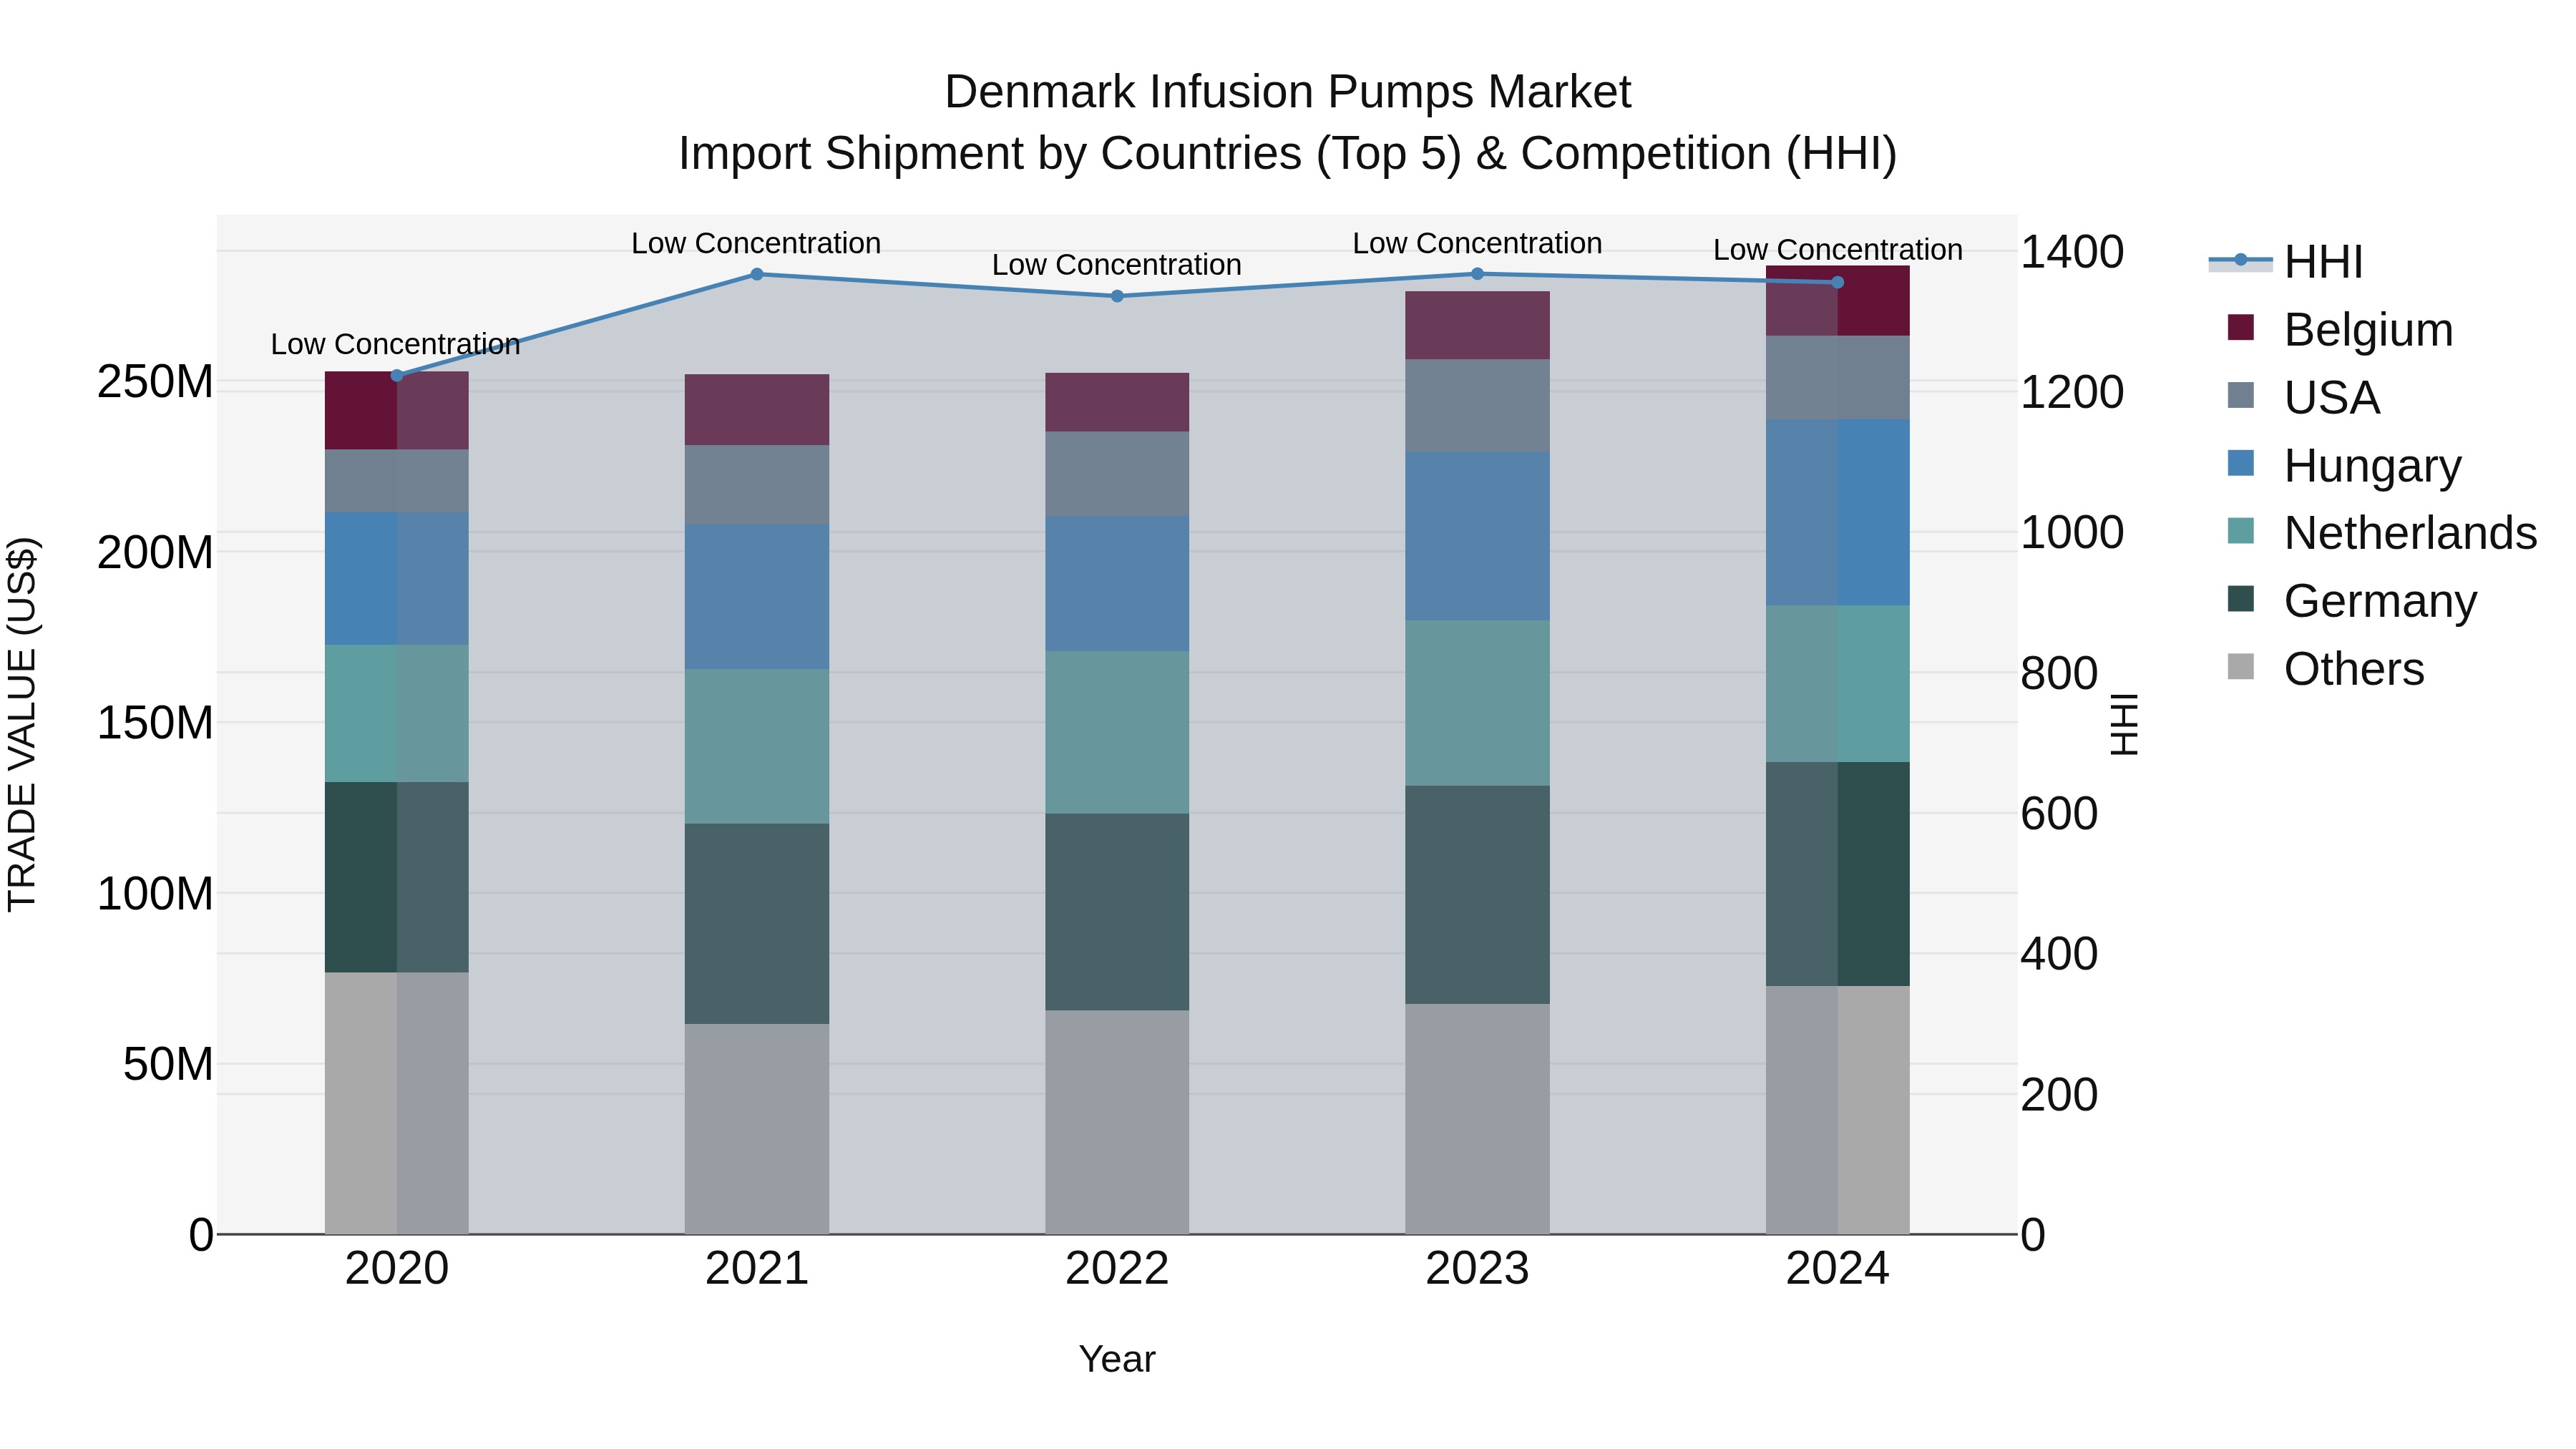2576x1449 pixels.
Task: Select the Netherlands segment in the 2024 bar
Action: point(1838,684)
